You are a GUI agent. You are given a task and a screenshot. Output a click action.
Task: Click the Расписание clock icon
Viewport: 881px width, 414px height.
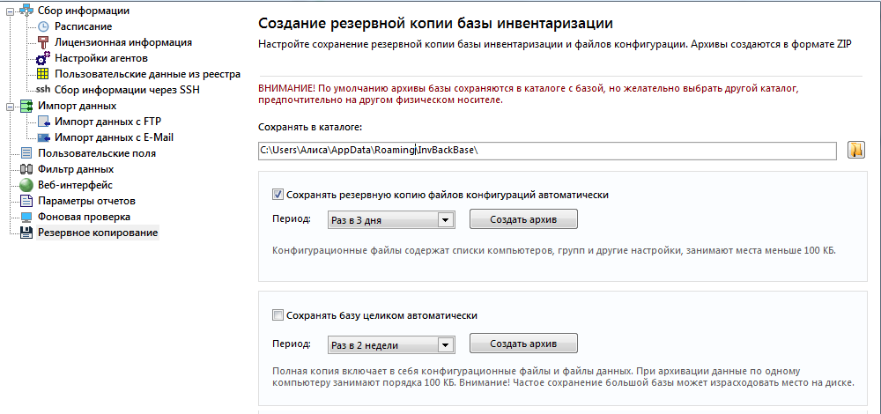[x=44, y=26]
